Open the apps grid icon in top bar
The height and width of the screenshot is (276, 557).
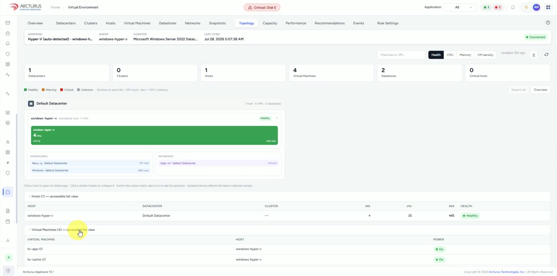[548, 7]
